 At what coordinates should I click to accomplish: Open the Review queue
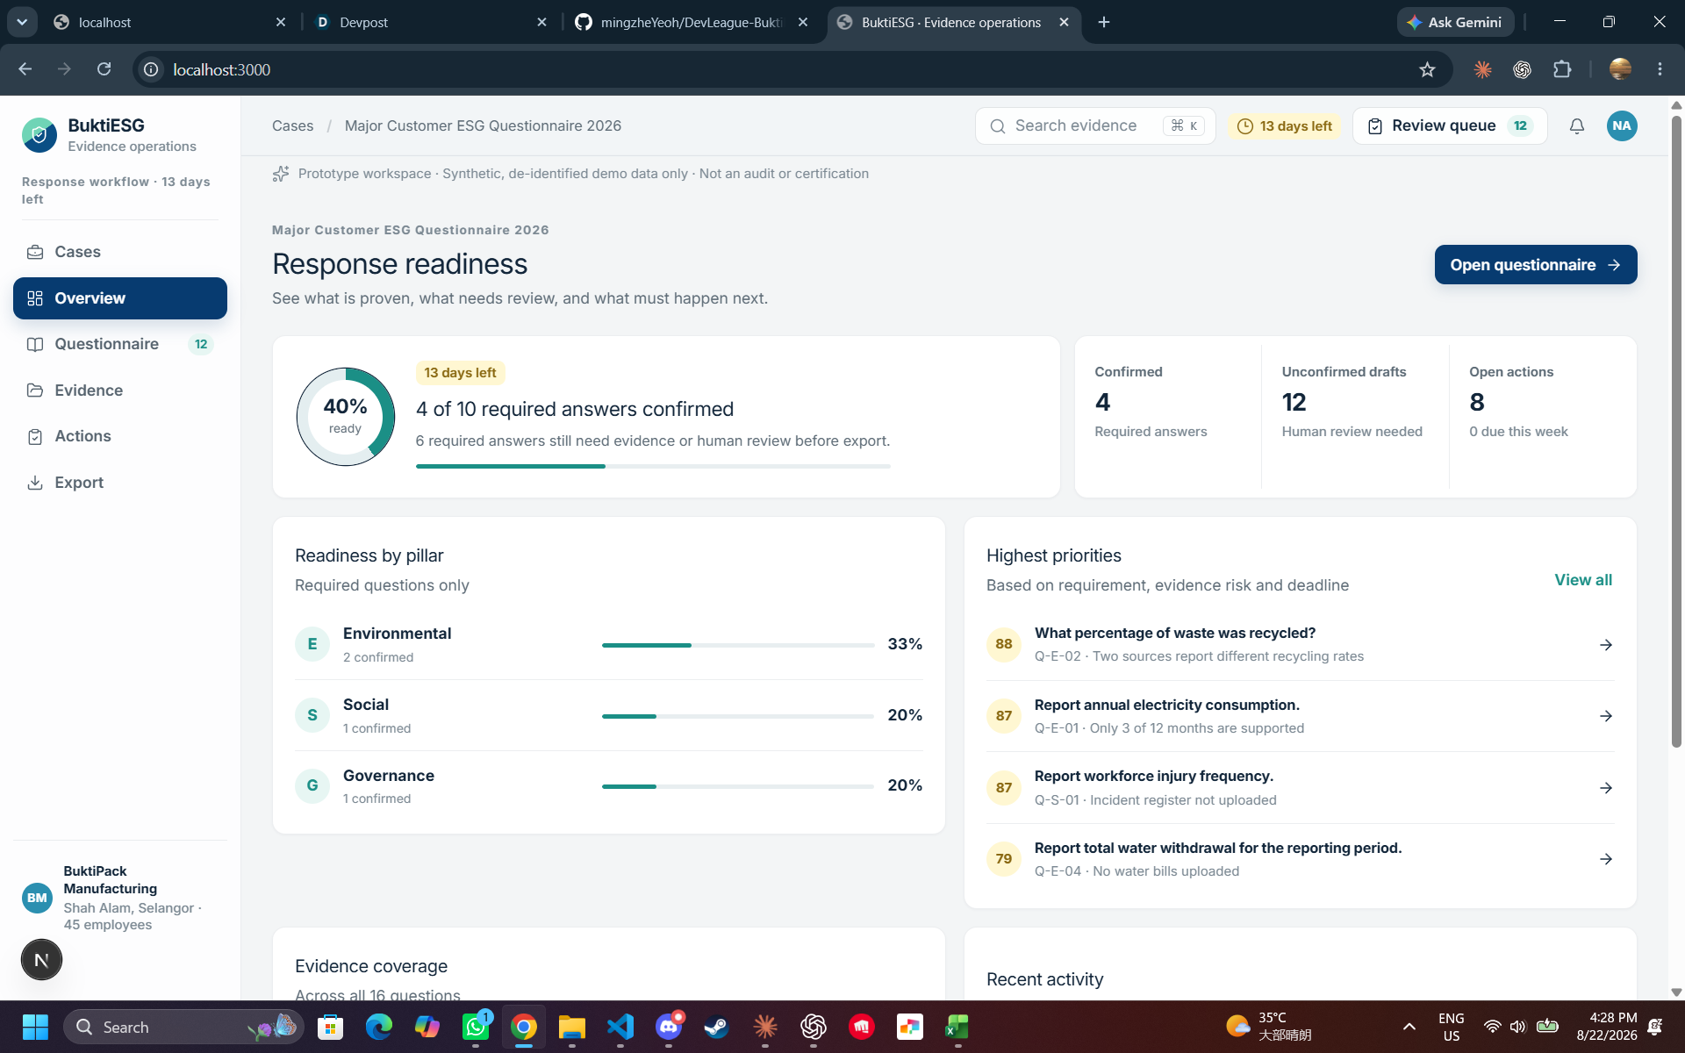(1450, 125)
